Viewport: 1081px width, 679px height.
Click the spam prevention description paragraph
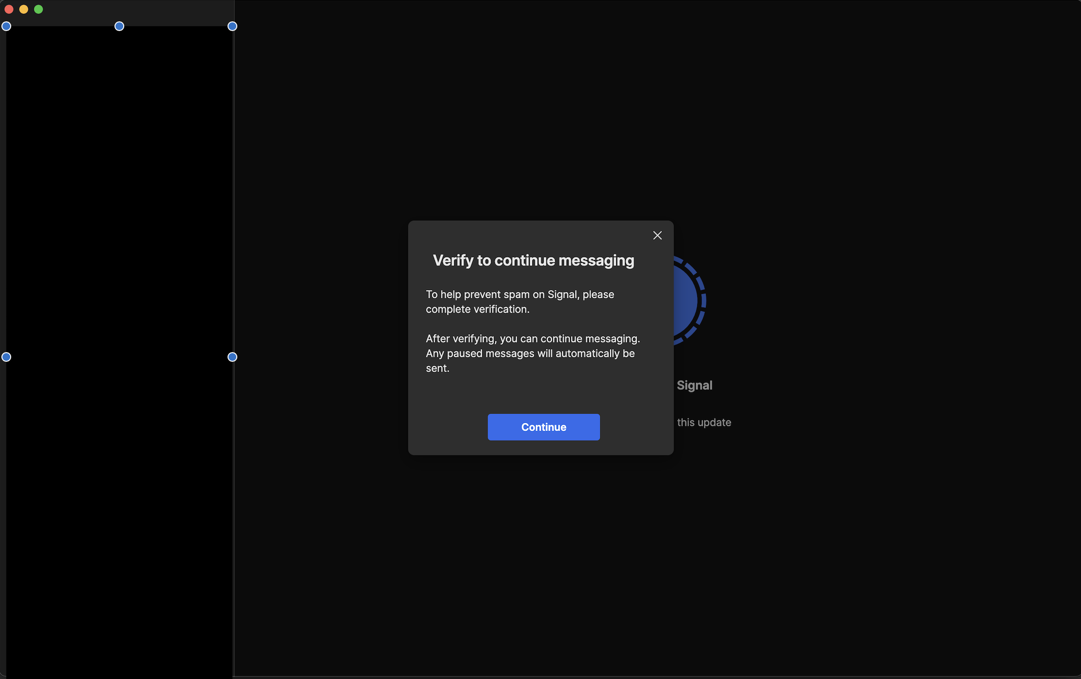tap(520, 302)
